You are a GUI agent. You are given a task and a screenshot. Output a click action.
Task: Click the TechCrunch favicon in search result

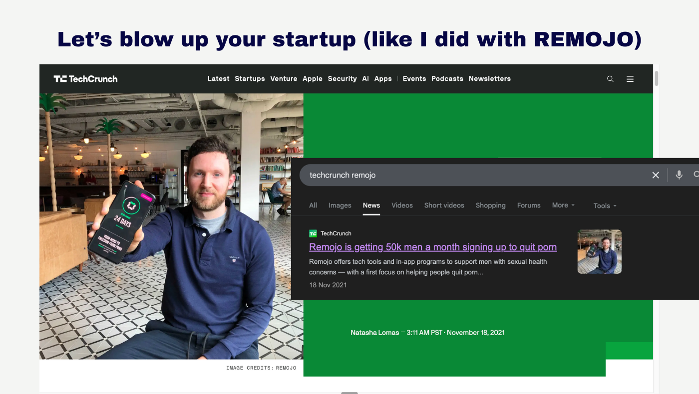click(x=313, y=233)
